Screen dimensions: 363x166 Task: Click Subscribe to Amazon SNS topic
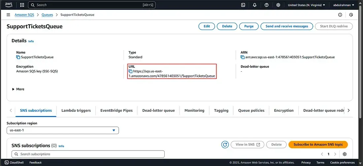pyautogui.click(x=318, y=145)
